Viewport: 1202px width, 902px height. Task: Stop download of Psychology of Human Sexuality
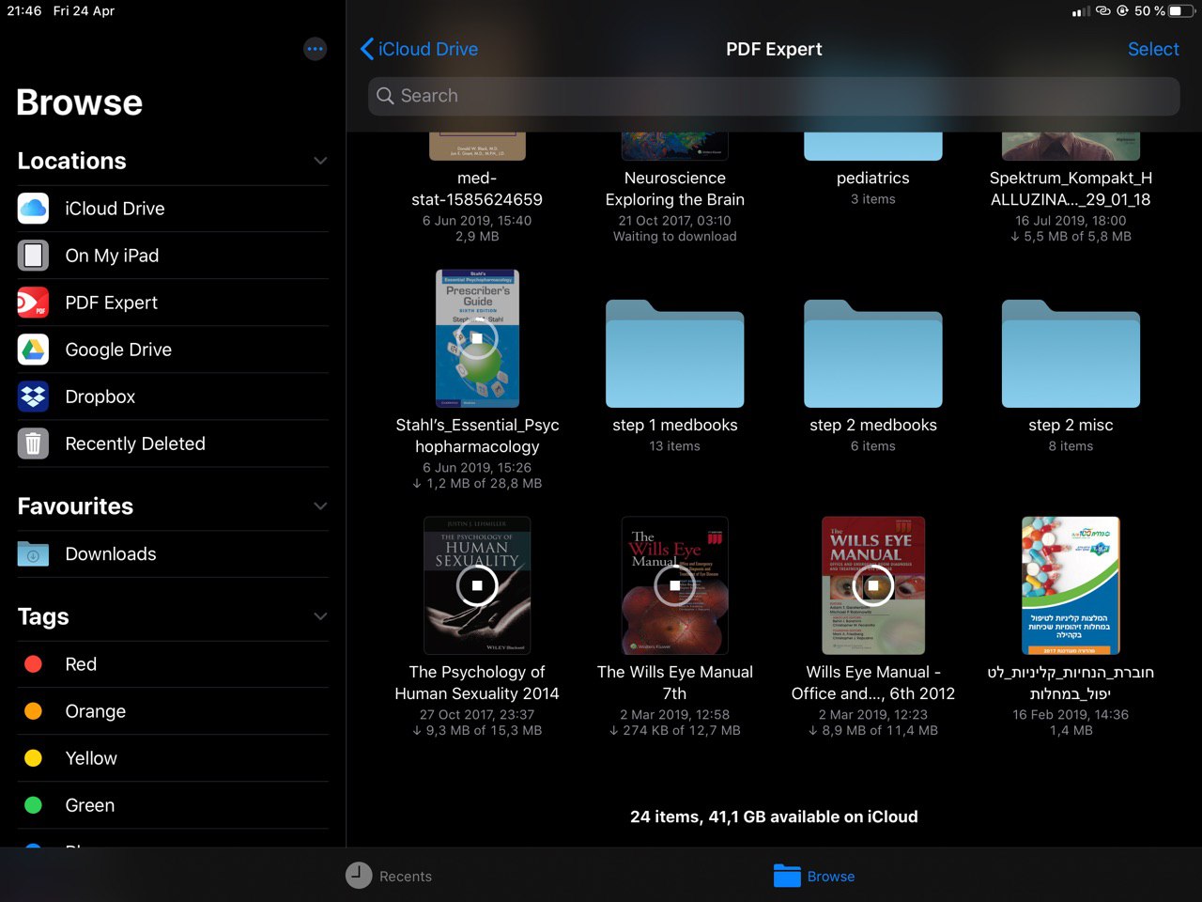tap(477, 585)
